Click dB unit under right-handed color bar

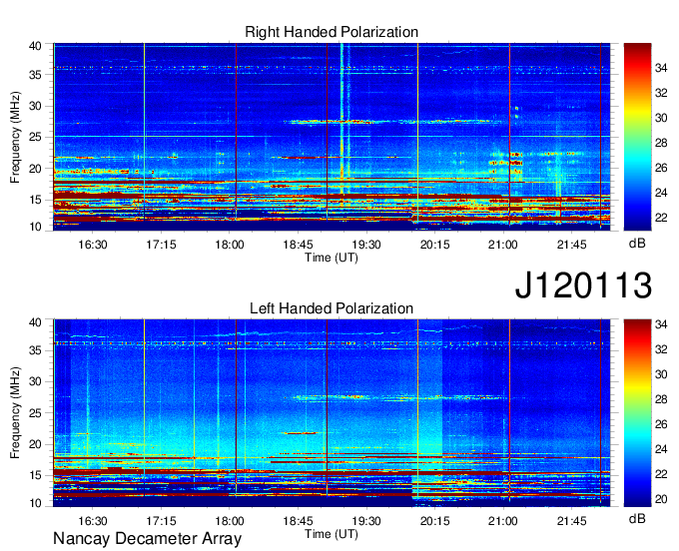pyautogui.click(x=637, y=244)
